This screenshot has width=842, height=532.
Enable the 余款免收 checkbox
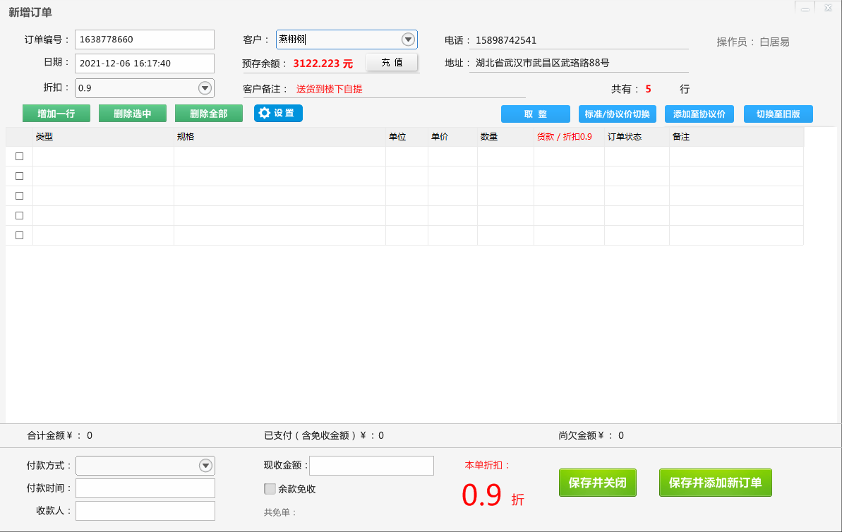tap(270, 489)
